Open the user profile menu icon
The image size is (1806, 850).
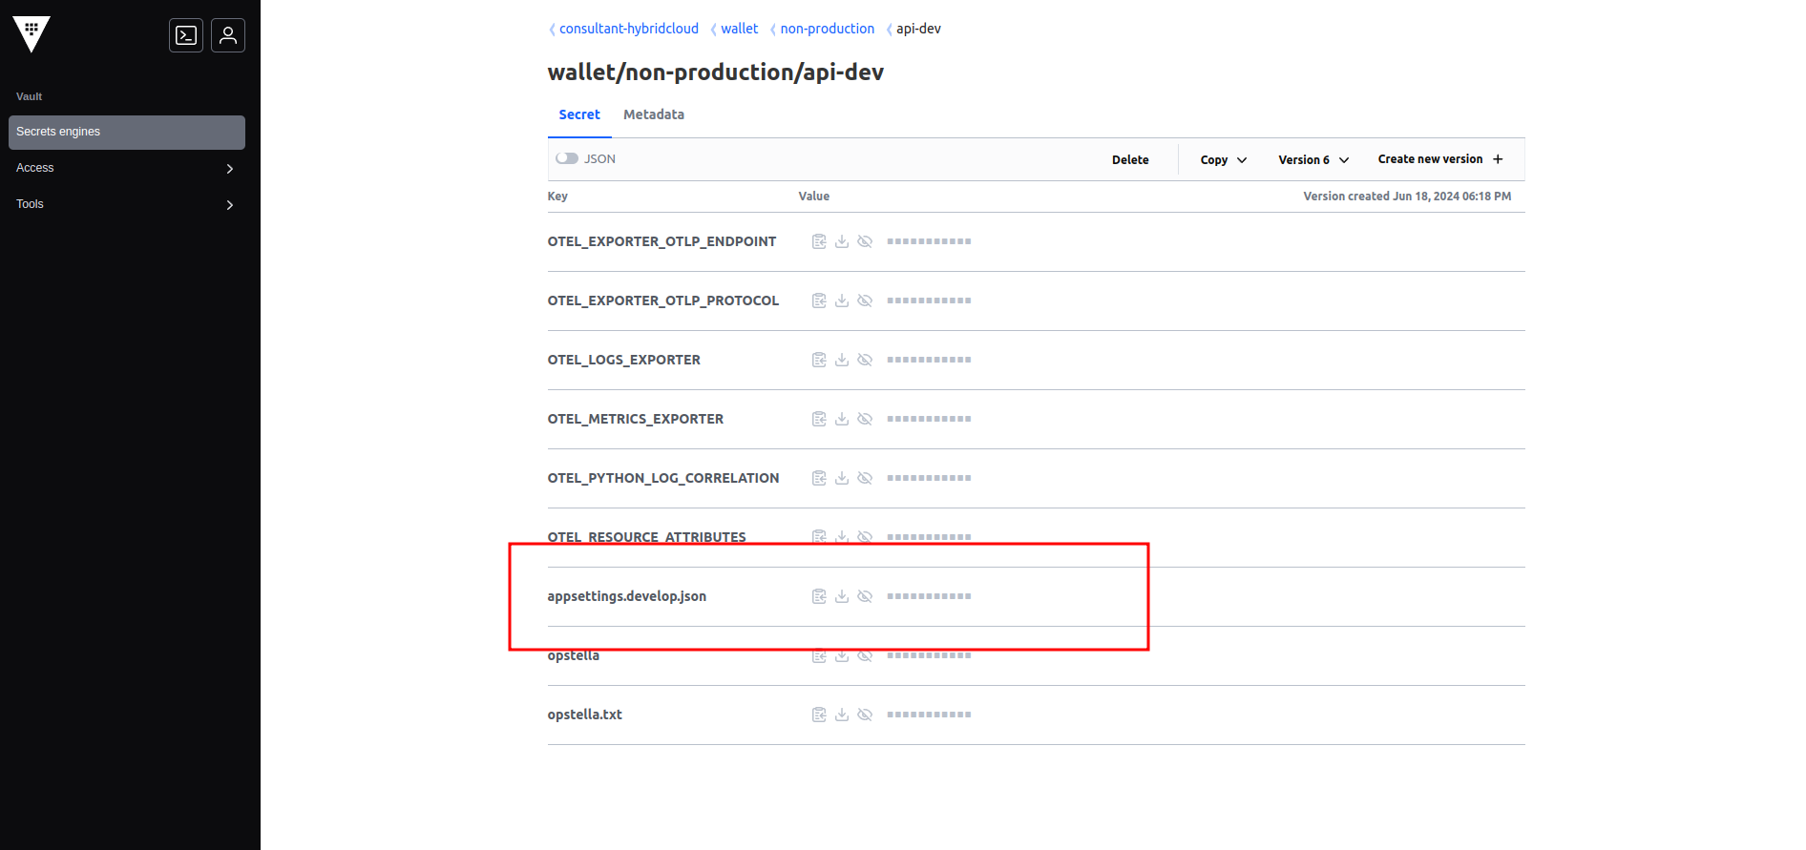tap(228, 35)
